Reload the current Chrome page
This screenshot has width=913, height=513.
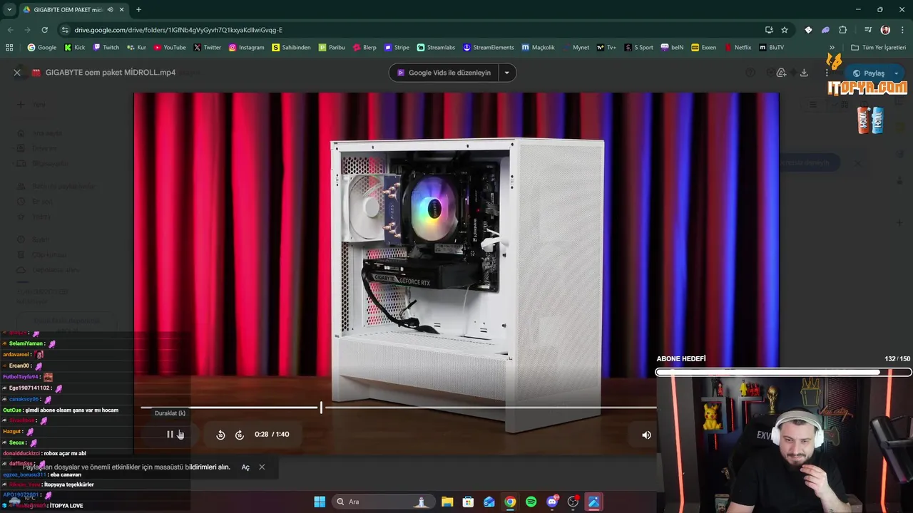44,30
